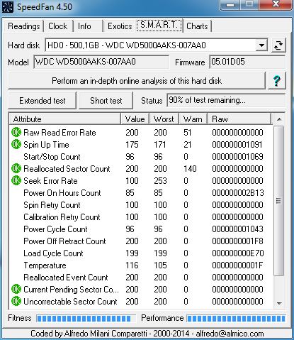Click the scroll up arrow of attribute list
The image size is (294, 340).
279,119
